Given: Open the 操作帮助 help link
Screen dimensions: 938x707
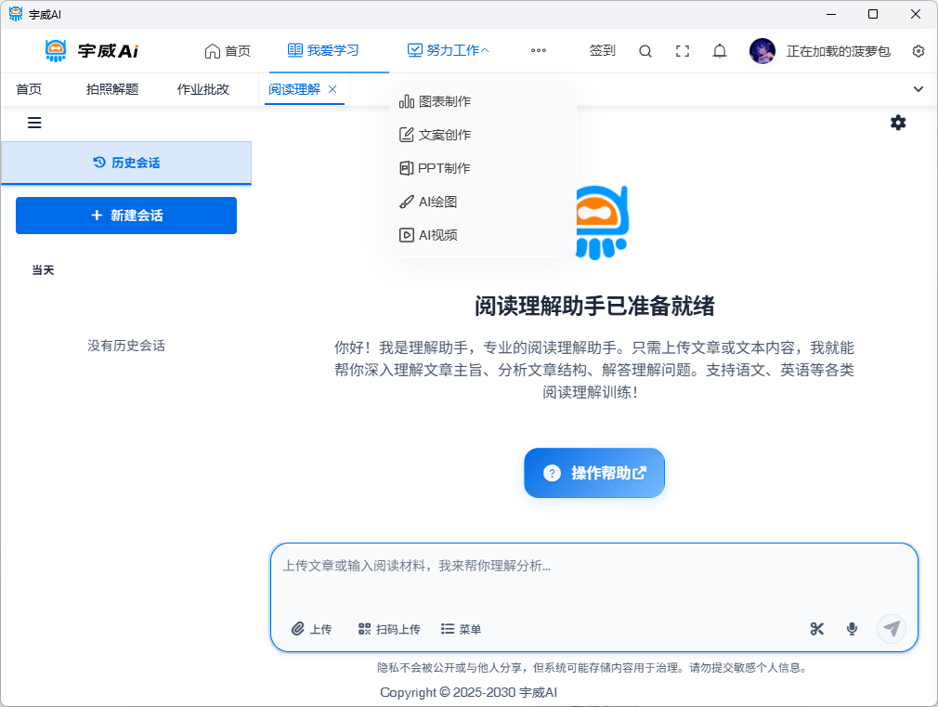Looking at the screenshot, I should click(x=594, y=473).
